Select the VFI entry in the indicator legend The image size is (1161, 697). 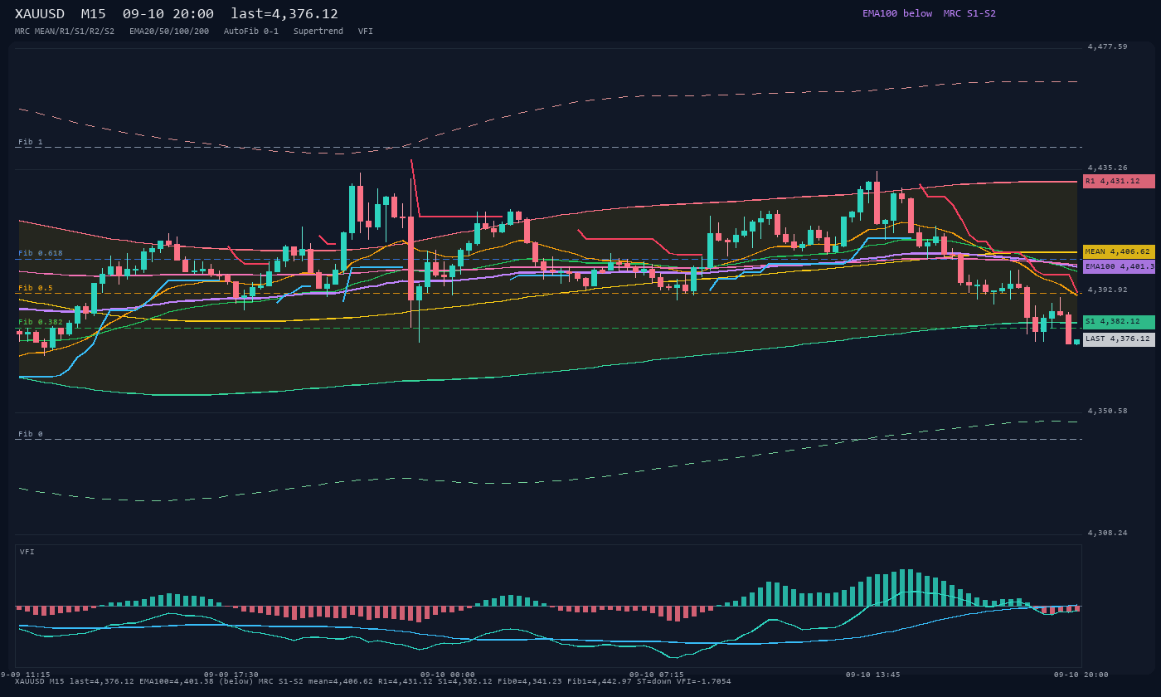point(366,32)
